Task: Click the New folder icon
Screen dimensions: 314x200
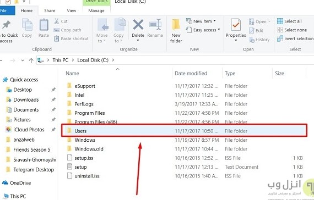Action: click(x=176, y=25)
